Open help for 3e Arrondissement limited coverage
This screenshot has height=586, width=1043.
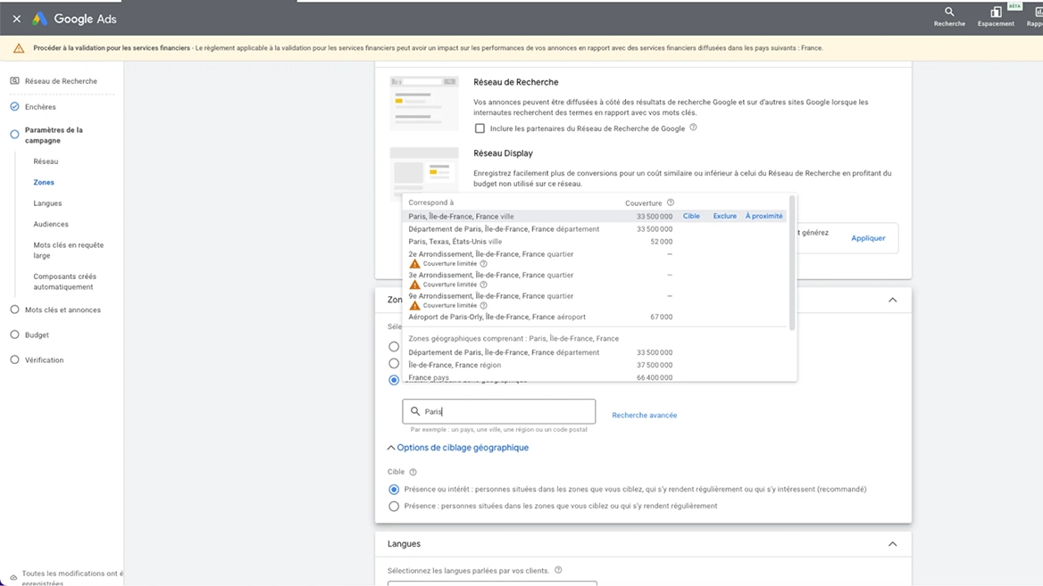point(484,285)
